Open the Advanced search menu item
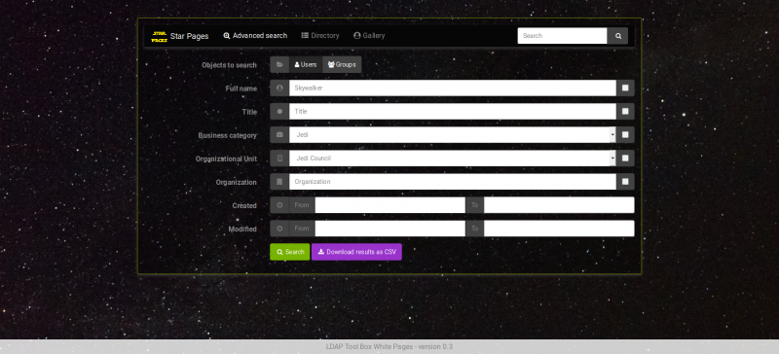Image resolution: width=779 pixels, height=354 pixels. pyautogui.click(x=255, y=36)
